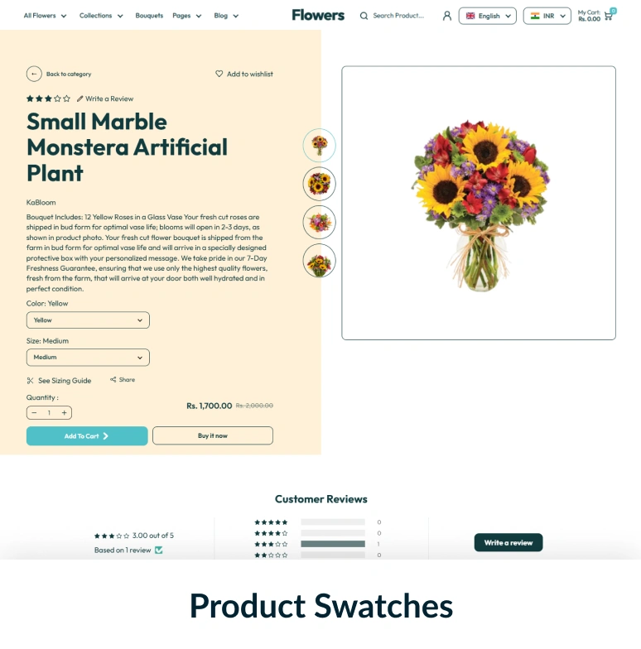Expand the INR currency selector
Screen dimensions: 641x649
pyautogui.click(x=547, y=16)
